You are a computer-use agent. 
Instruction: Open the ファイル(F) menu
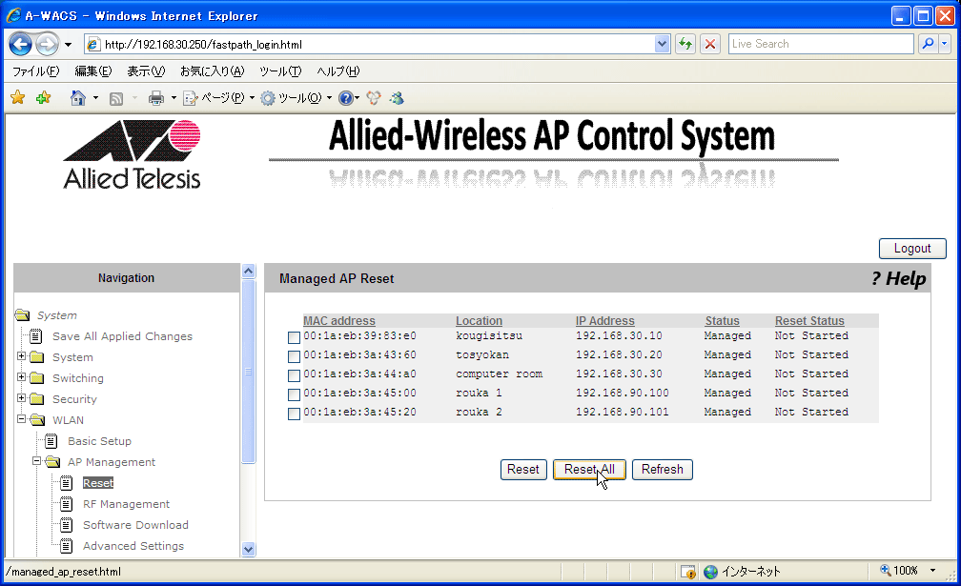[x=36, y=71]
